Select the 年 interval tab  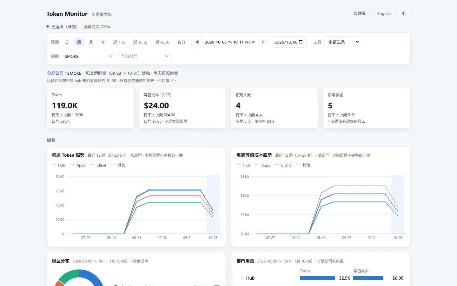pos(103,42)
